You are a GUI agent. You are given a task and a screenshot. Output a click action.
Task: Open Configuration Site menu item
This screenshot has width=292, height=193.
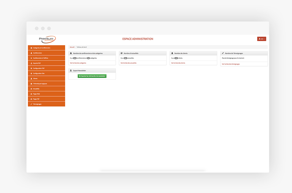point(47,73)
